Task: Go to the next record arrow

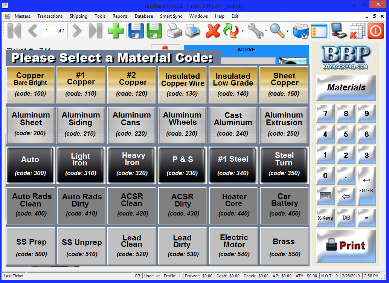Action: [77, 31]
